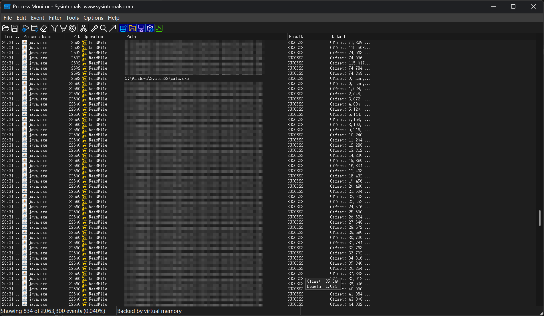
Task: Toggle the Autoscroll button
Action: tap(34, 28)
